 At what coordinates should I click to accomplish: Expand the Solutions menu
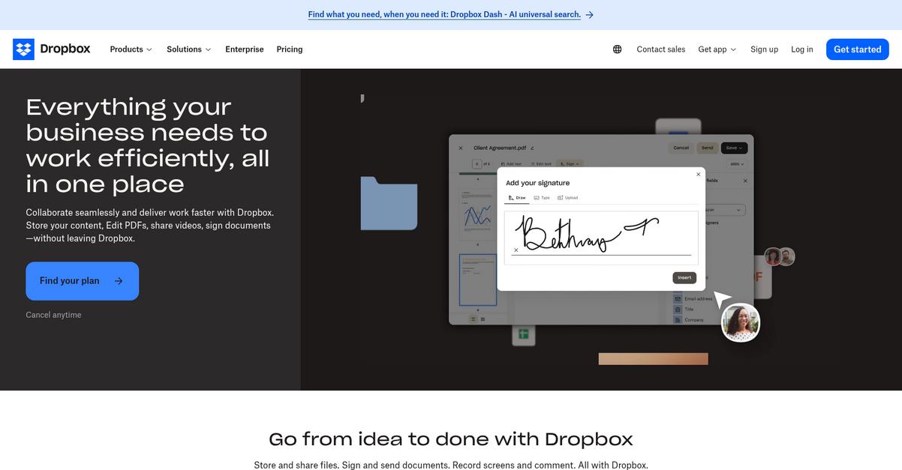(189, 49)
